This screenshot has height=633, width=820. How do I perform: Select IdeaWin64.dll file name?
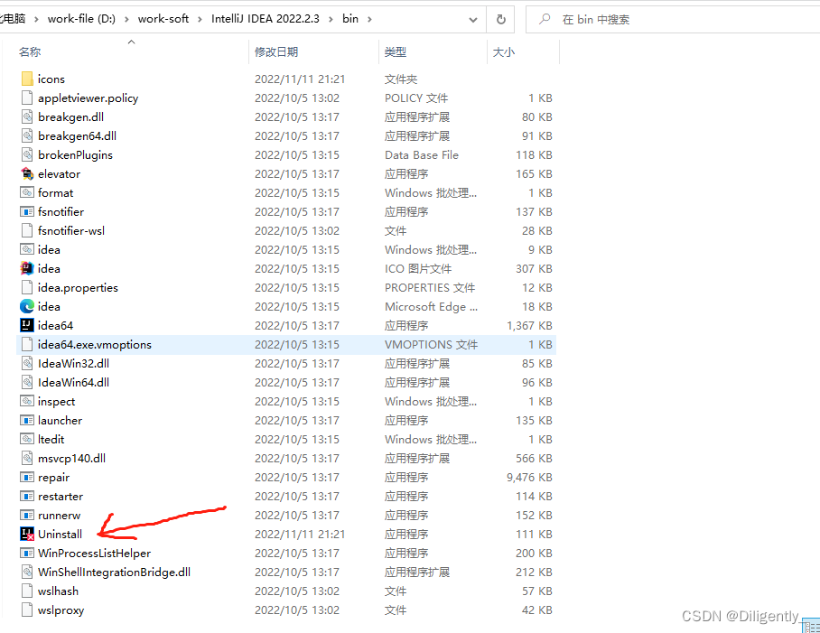point(74,382)
